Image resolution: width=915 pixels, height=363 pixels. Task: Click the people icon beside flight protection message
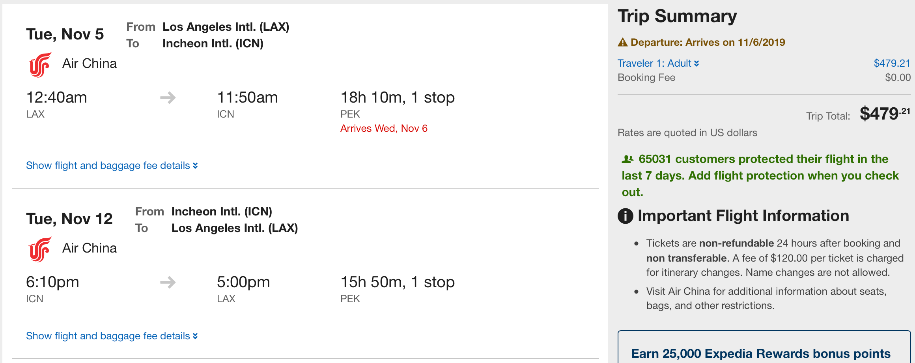627,159
